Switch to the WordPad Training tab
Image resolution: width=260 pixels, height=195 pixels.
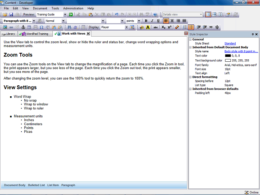[35, 34]
